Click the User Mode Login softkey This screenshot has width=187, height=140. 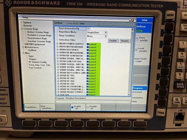tap(141, 60)
